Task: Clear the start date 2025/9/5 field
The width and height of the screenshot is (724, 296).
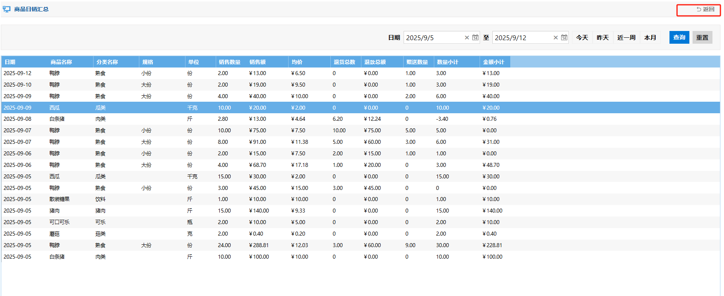Action: click(467, 38)
